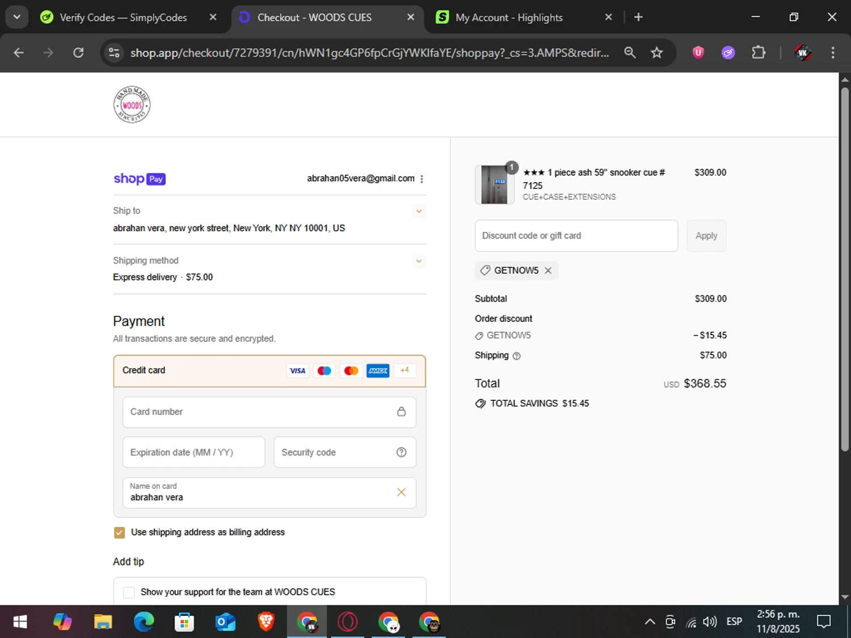Switch to Verify Codes — SimplyCodes tab

click(x=123, y=18)
